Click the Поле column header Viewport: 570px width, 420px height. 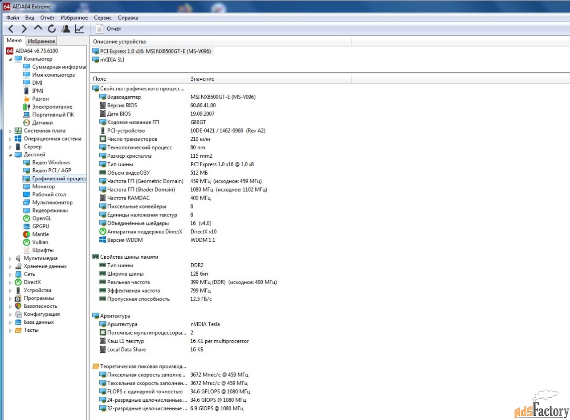(x=138, y=79)
